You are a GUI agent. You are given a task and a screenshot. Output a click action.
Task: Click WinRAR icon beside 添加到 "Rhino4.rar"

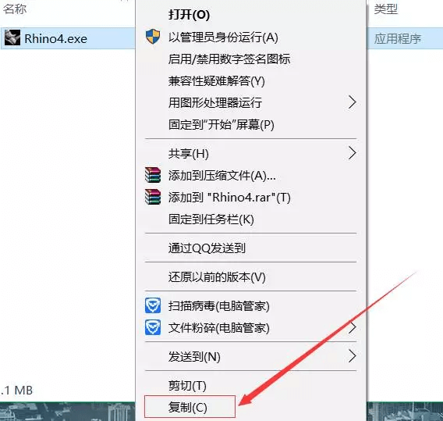pos(153,197)
